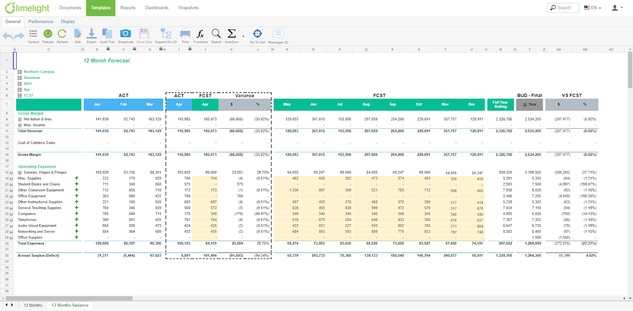Viewport: 633px width, 311px height.
Task: Open the 12 Months sheet tab
Action: [33, 305]
